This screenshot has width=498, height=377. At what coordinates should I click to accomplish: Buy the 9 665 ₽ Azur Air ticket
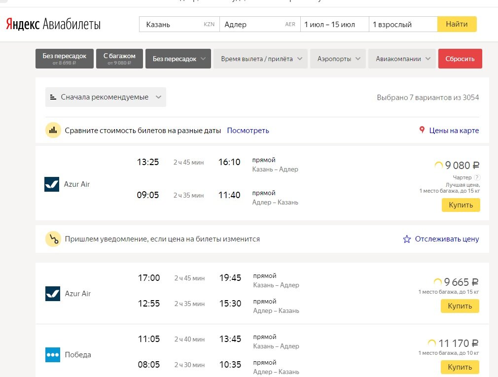[x=460, y=306]
